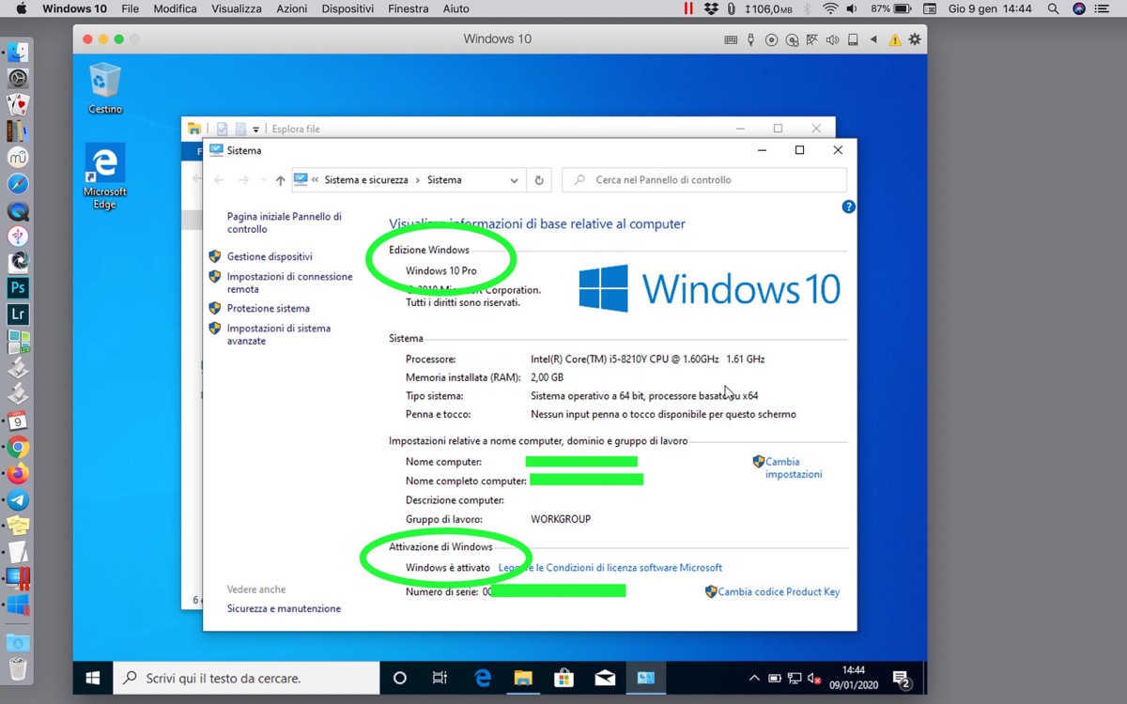Viewport: 1127px width, 704px height.
Task: Open the Trash in the Dock
Action: [18, 668]
